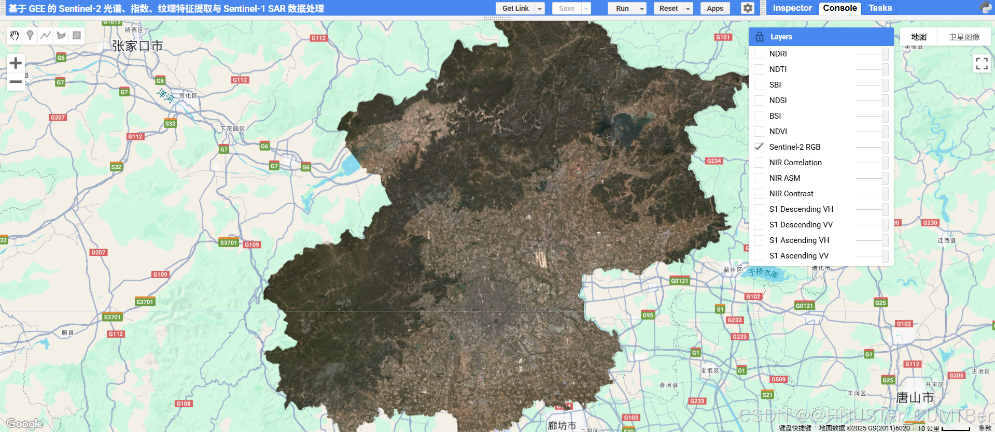Click the 唐山市 city label
The image size is (995, 432).
coord(915,398)
